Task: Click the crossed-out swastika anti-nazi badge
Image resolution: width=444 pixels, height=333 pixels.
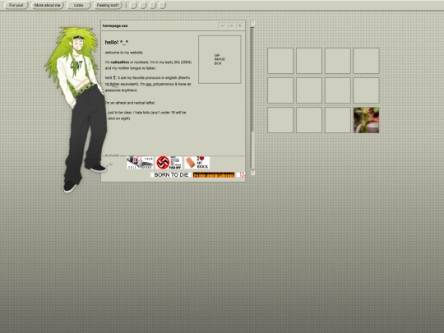Action: (169, 163)
